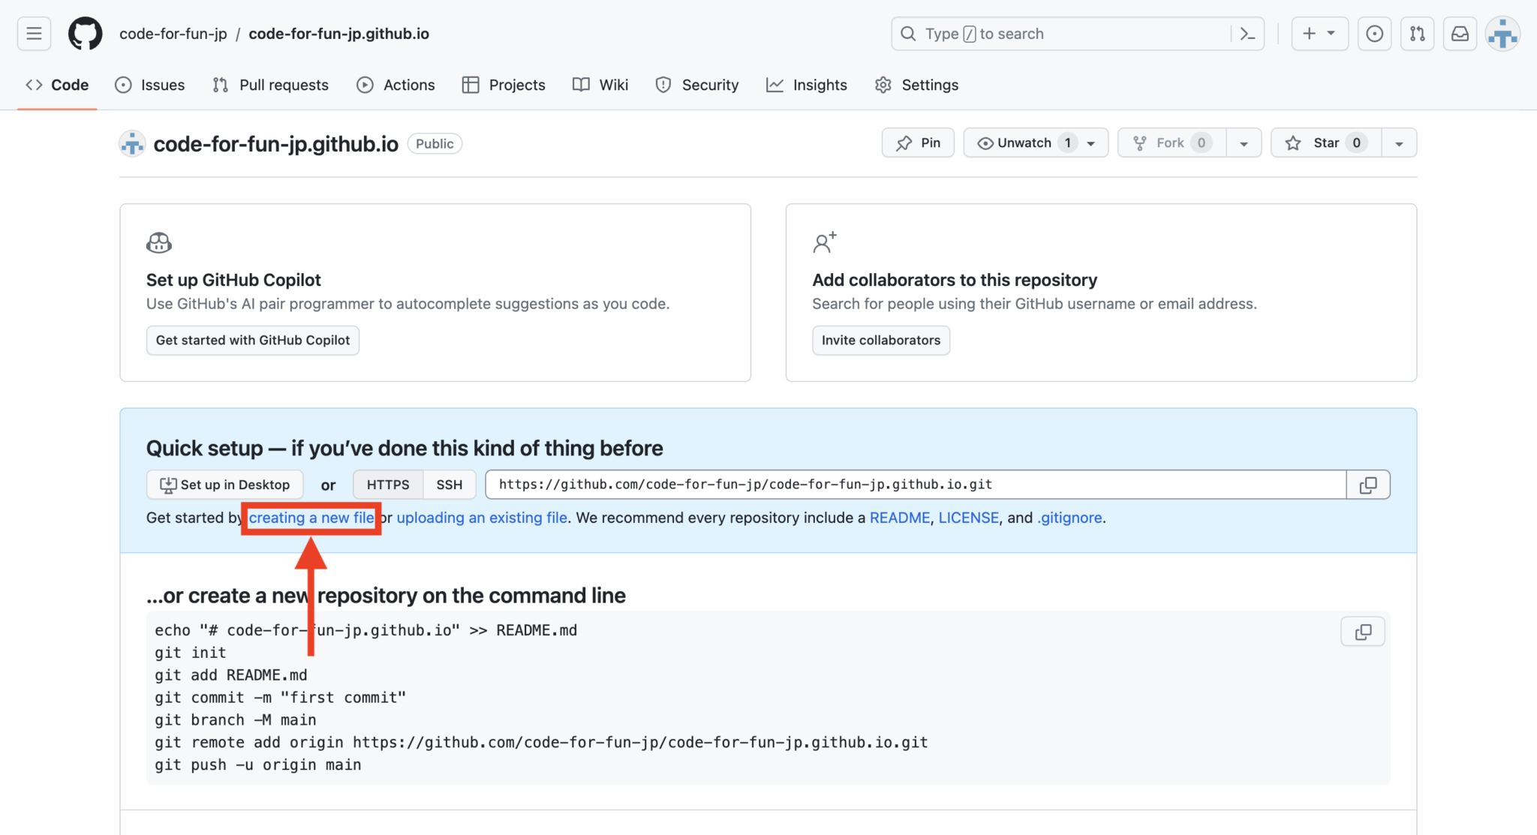Switch the clone URL to SSH
Image resolution: width=1537 pixels, height=835 pixels.
pos(449,484)
